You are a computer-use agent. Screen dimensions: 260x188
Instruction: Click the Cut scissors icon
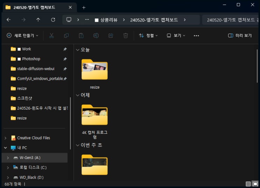pos(51,35)
